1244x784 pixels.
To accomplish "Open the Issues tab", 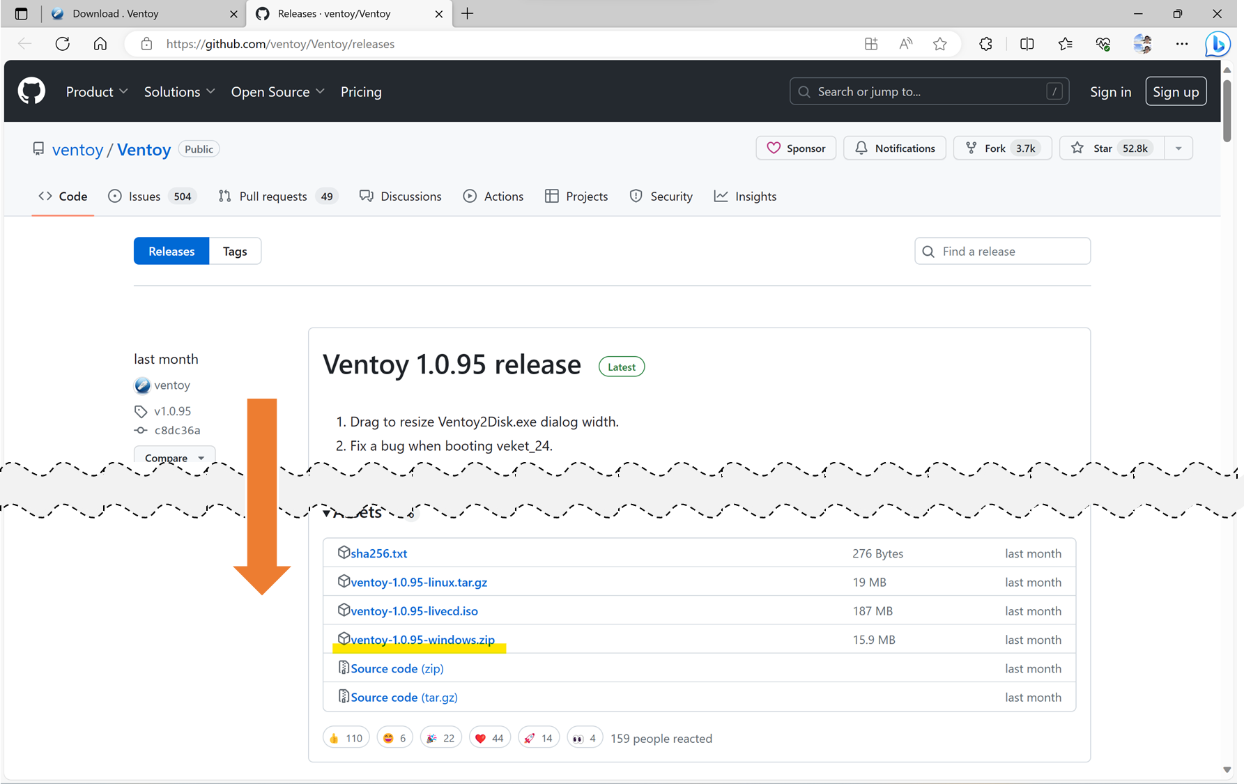I will [153, 197].
